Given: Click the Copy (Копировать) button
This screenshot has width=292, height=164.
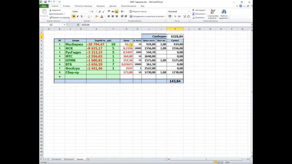Looking at the screenshot, I should pyautogui.click(x=56, y=14).
